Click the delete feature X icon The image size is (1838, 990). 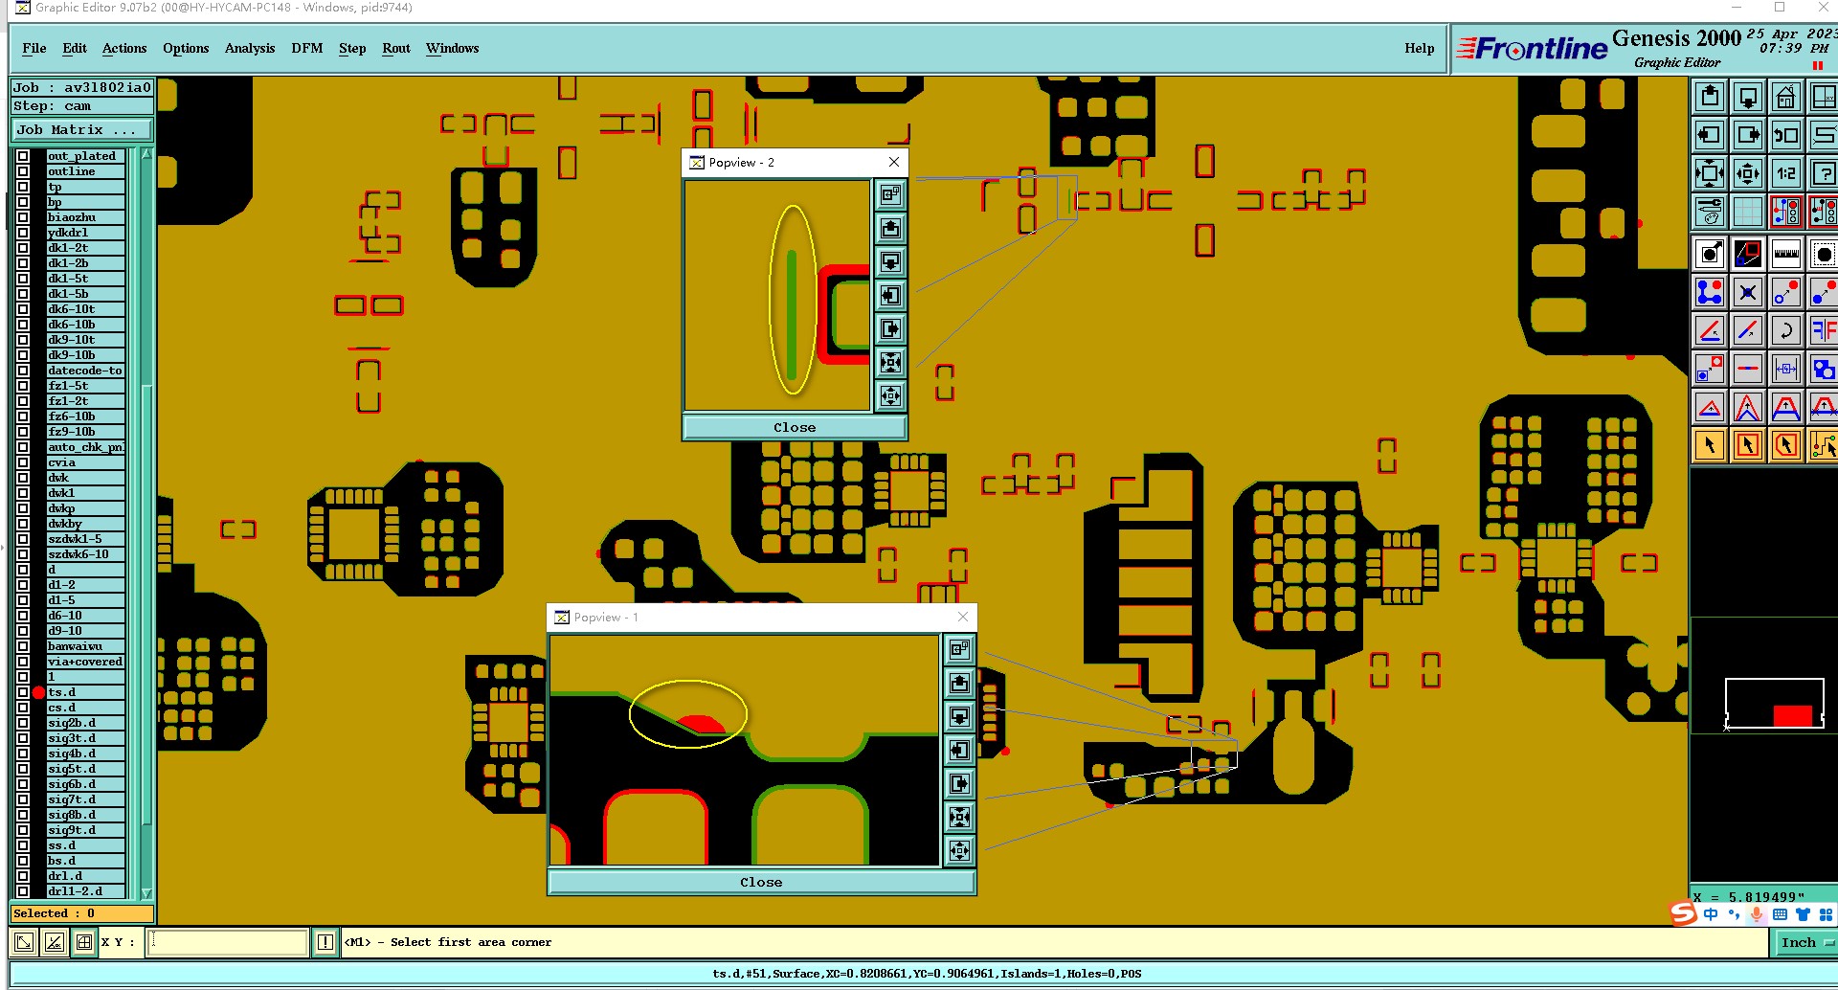tap(1748, 293)
